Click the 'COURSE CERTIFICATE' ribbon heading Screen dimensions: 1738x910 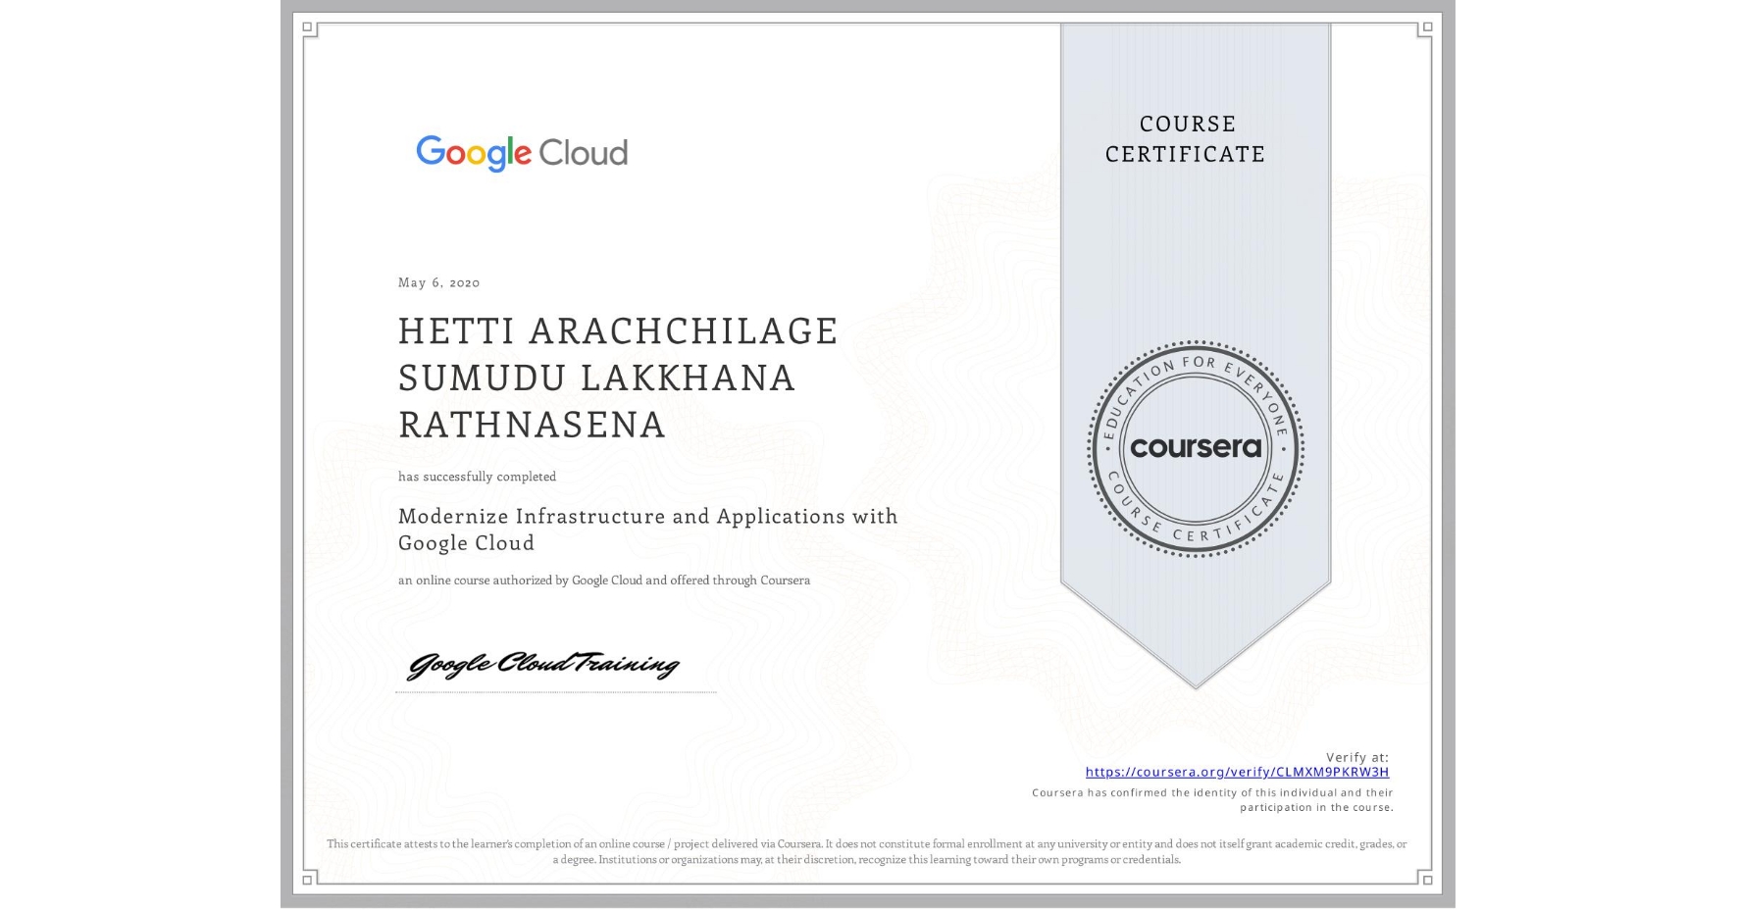(1186, 138)
